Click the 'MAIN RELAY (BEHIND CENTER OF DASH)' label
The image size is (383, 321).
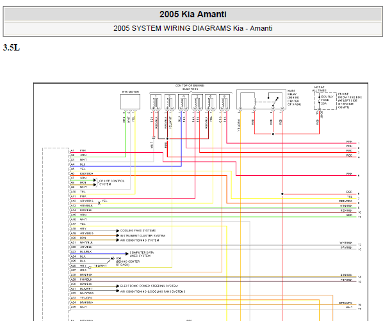point(294,98)
